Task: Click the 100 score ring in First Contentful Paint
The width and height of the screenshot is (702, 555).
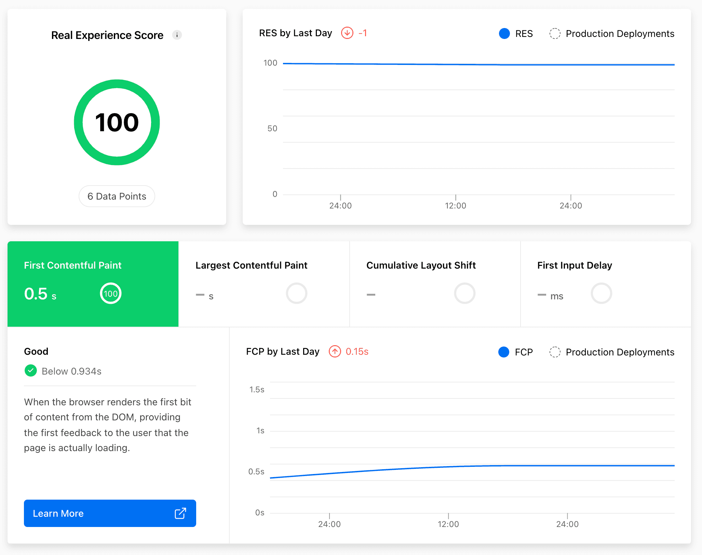Action: 110,294
